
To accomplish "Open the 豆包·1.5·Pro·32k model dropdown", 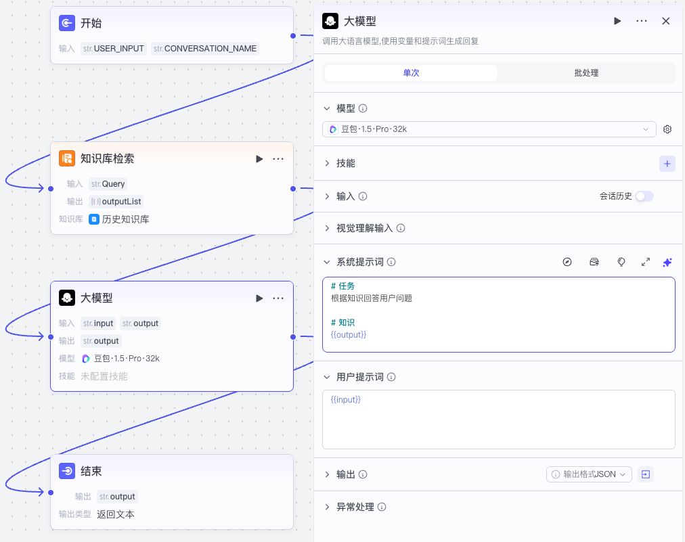I will click(x=489, y=129).
